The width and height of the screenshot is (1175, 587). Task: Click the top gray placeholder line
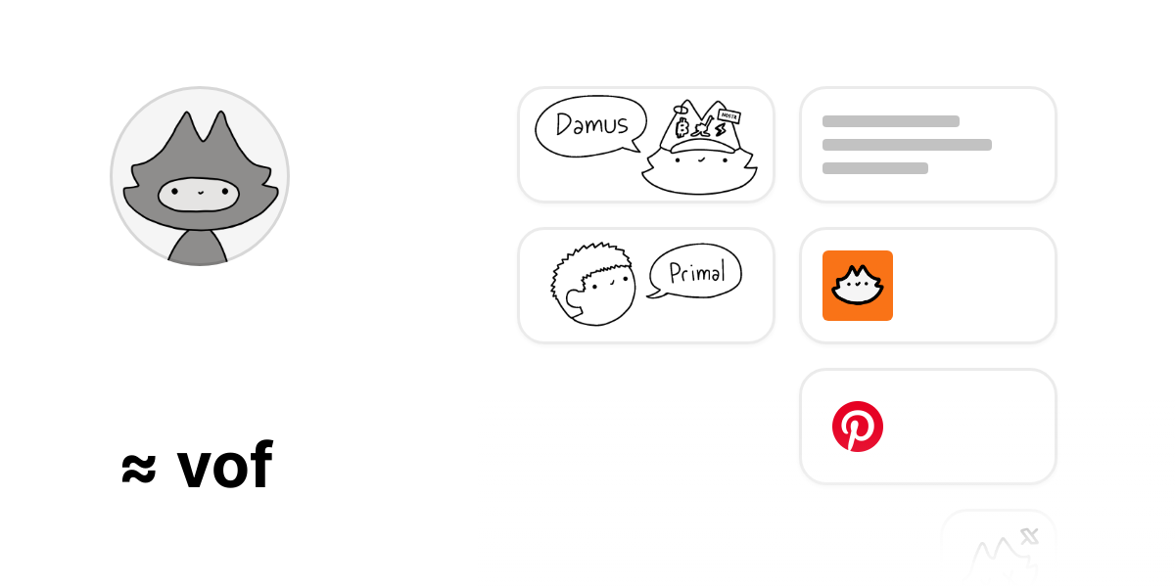point(891,121)
